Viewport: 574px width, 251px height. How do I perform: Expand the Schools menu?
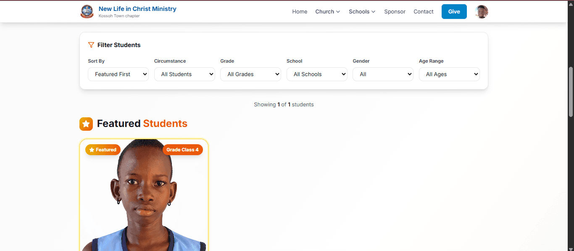(x=362, y=12)
